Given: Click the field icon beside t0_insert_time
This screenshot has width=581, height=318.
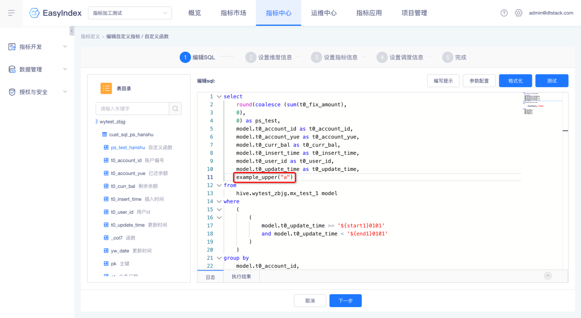Looking at the screenshot, I should tap(106, 199).
